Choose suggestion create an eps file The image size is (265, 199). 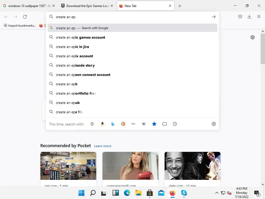132,112
